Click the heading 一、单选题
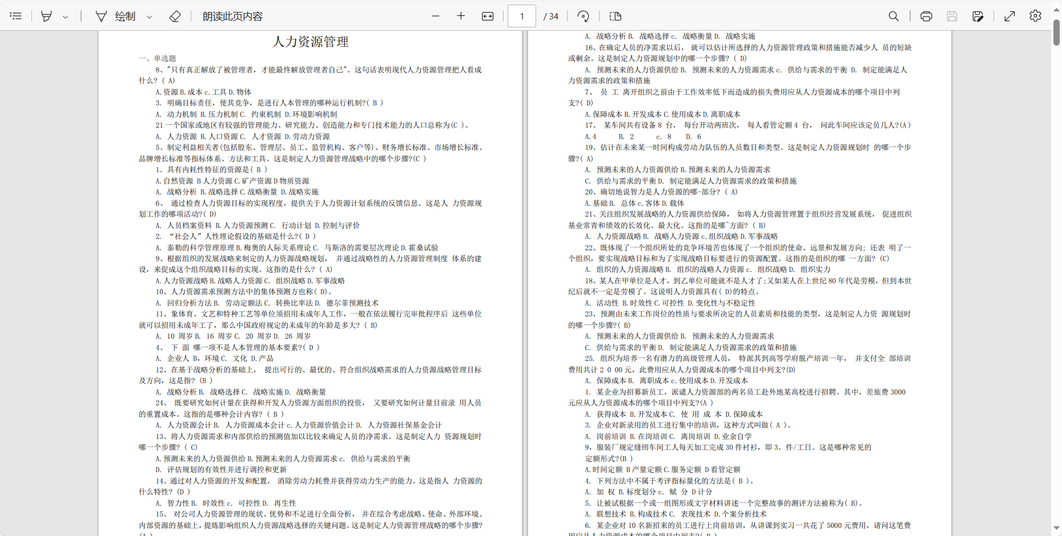The width and height of the screenshot is (1062, 536). coord(157,58)
